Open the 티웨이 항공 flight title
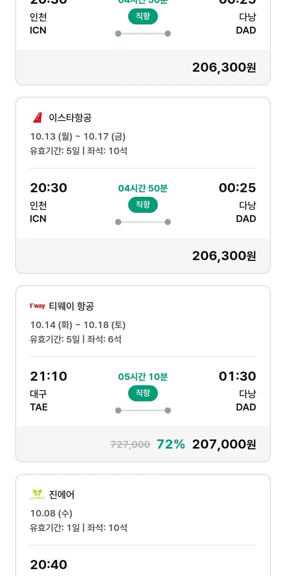 [x=71, y=306]
